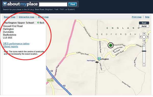
Task: Zoom out with the minus button
Action: coord(144,65)
